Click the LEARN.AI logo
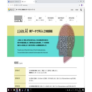This screenshot has height=92, width=92. coord(18,19)
